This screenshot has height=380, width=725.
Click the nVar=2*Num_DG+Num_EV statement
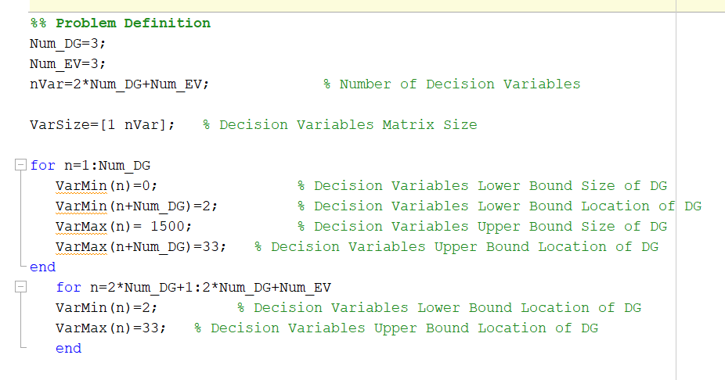(119, 84)
